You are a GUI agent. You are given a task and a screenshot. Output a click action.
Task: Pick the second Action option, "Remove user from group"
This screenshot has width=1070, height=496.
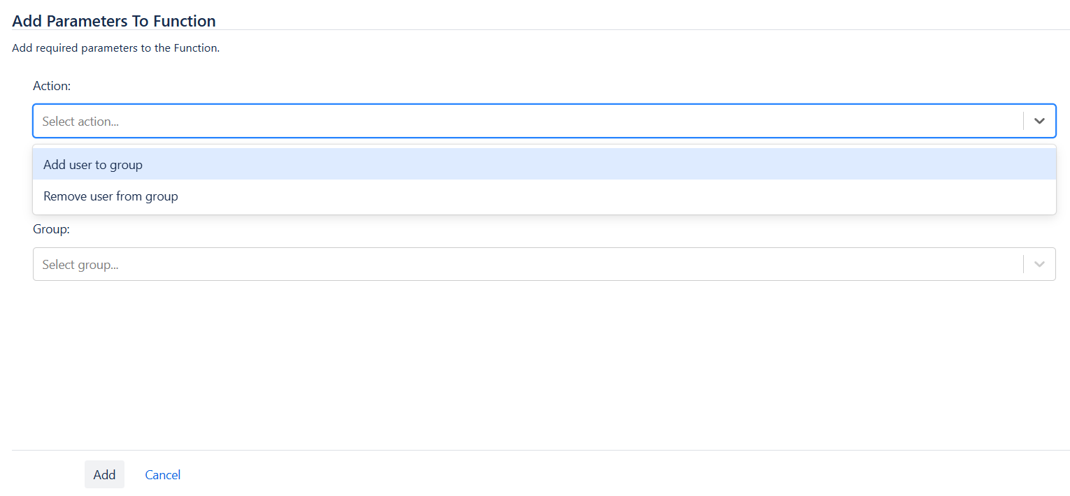point(110,196)
